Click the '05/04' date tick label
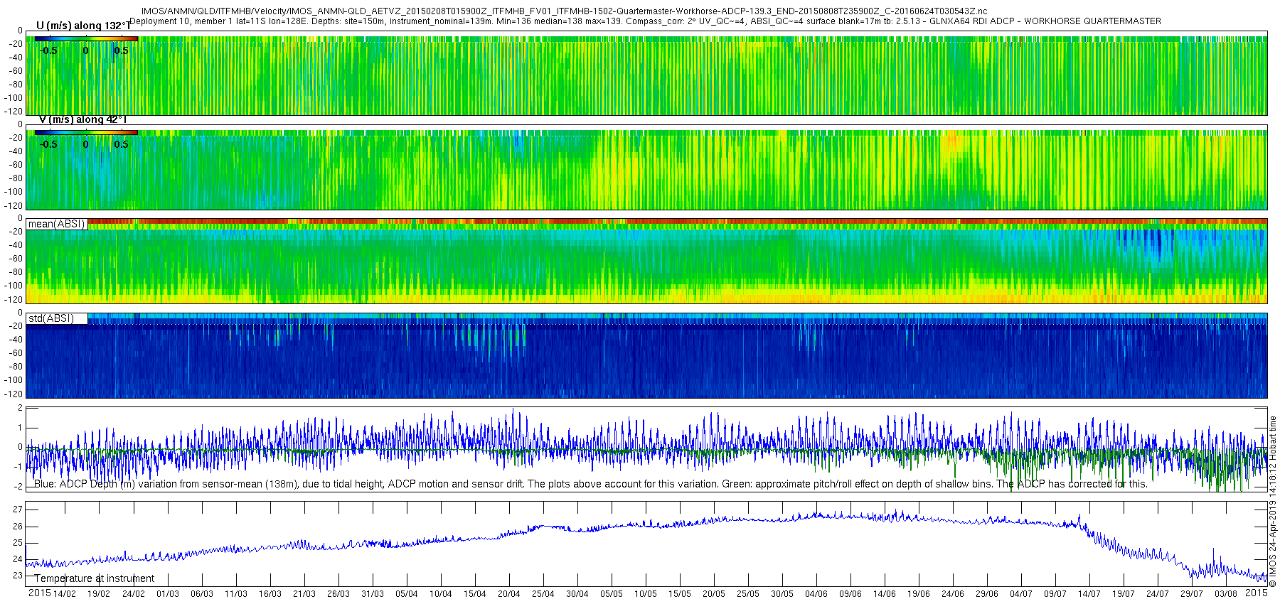This screenshot has width=1280, height=604. pos(407,594)
